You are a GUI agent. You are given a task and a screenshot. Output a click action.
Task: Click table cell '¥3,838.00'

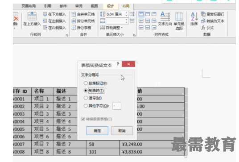152,152
